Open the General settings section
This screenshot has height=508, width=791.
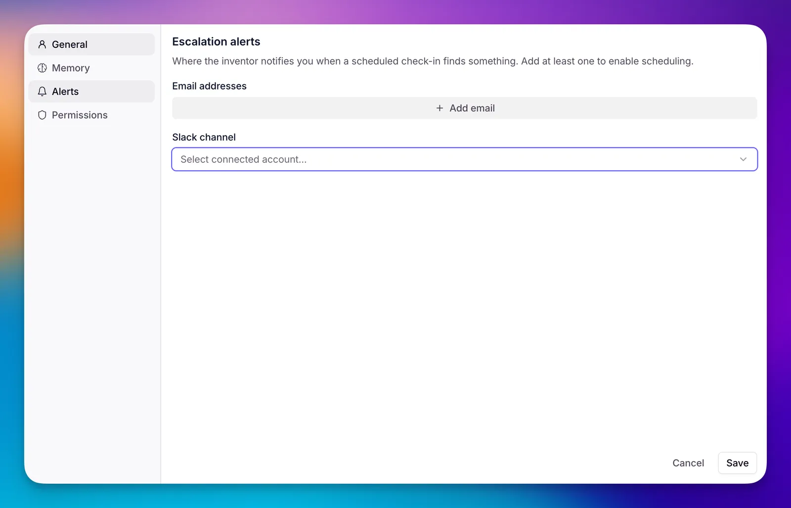coord(91,45)
